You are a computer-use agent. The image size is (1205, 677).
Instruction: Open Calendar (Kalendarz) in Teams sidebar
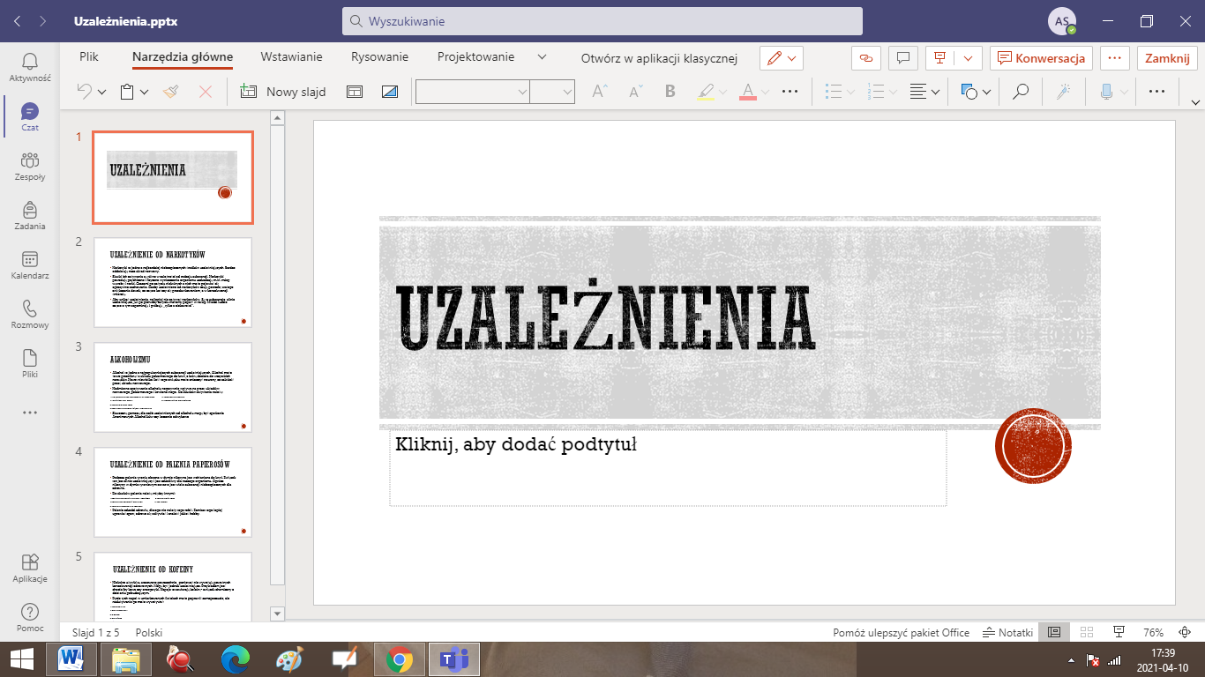[x=29, y=265]
